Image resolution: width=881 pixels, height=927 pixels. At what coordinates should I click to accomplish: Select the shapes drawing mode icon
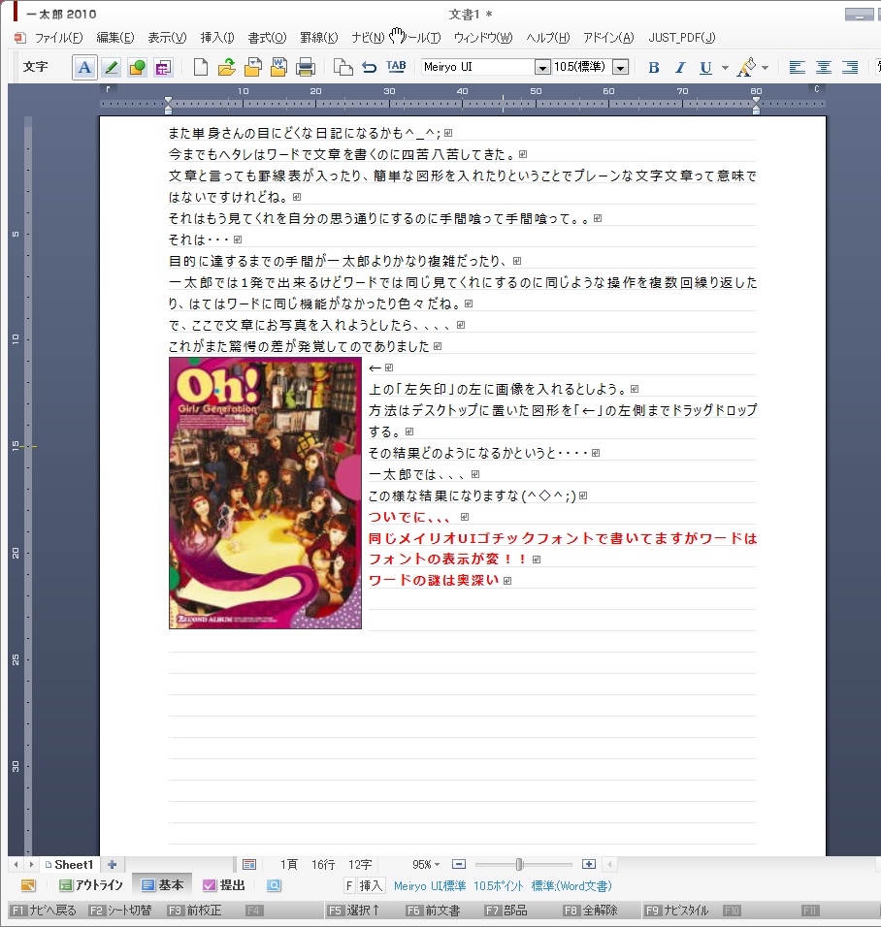click(x=137, y=68)
